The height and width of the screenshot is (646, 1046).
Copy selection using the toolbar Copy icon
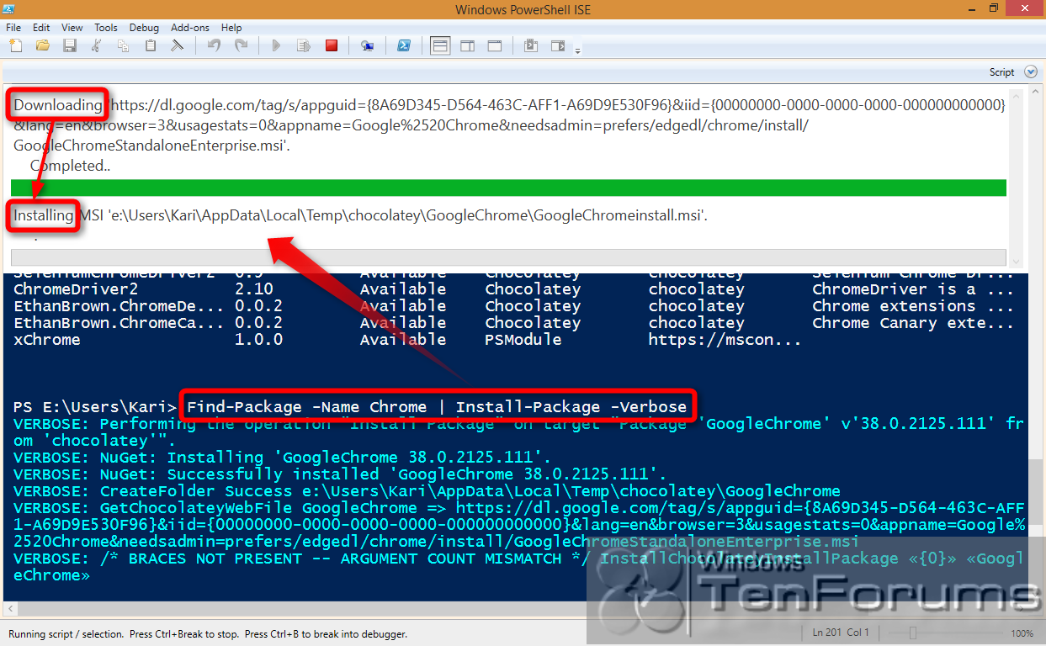[124, 45]
